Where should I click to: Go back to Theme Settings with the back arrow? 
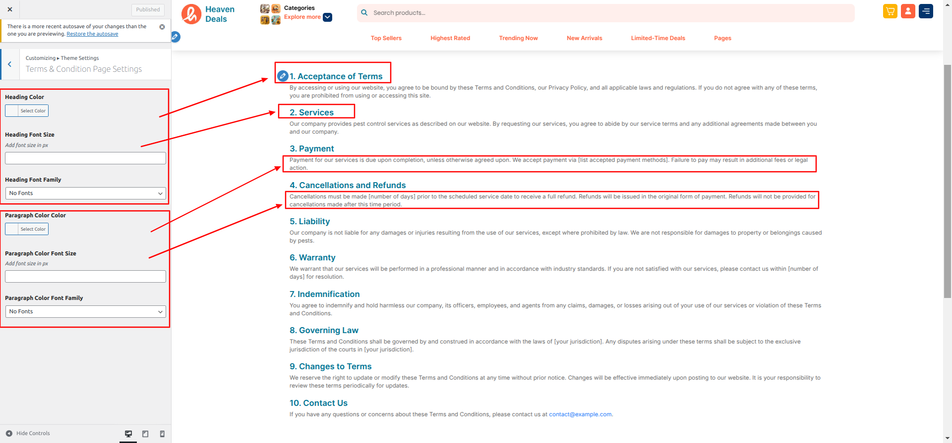9,64
